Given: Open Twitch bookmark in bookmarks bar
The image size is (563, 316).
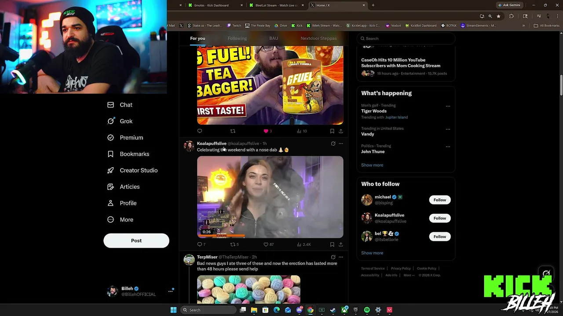Looking at the screenshot, I should pyautogui.click(x=234, y=25).
